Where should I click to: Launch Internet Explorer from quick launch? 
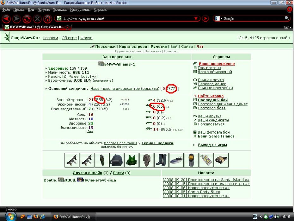point(43,217)
